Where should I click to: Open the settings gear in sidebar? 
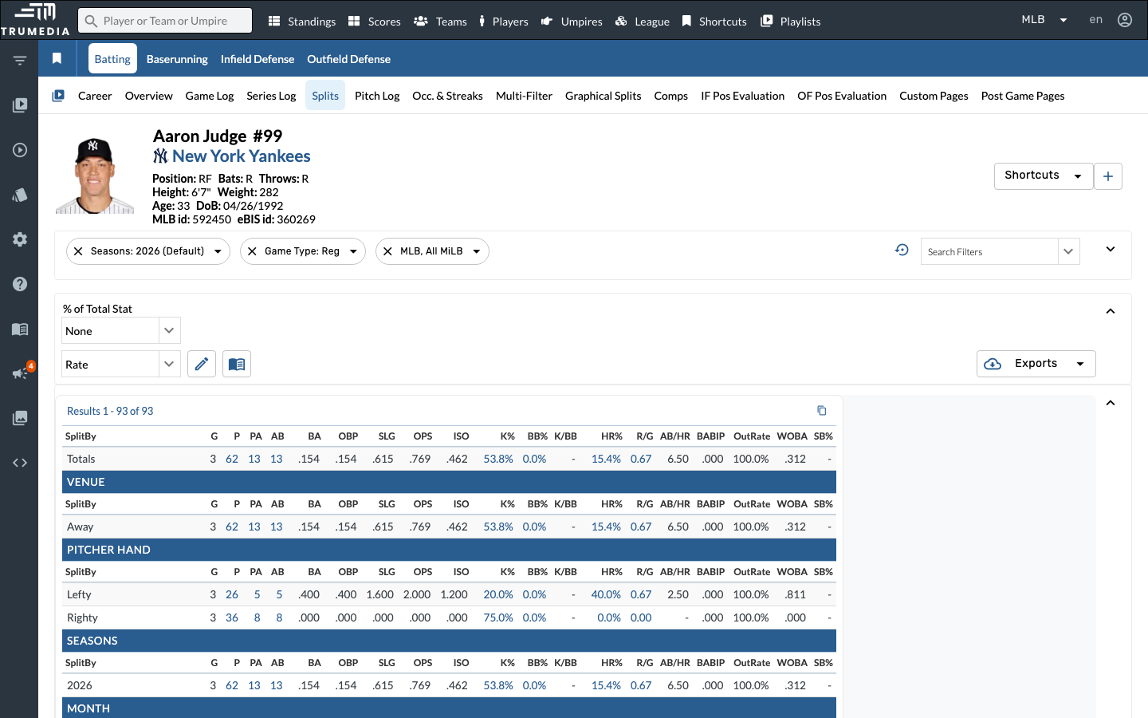pos(20,239)
